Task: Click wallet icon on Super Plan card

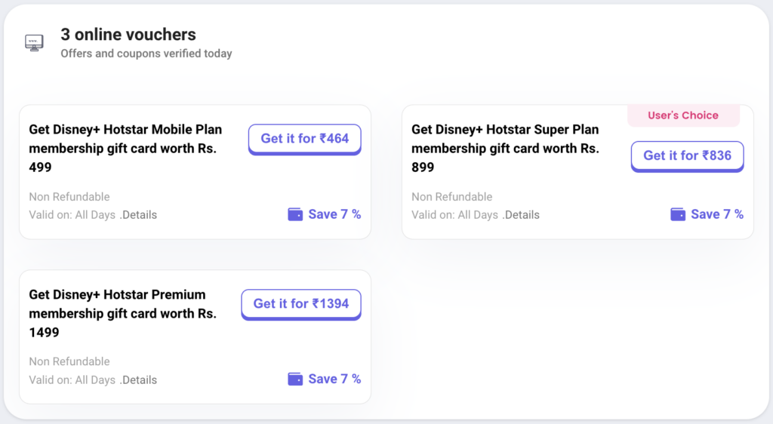Action: click(x=677, y=215)
